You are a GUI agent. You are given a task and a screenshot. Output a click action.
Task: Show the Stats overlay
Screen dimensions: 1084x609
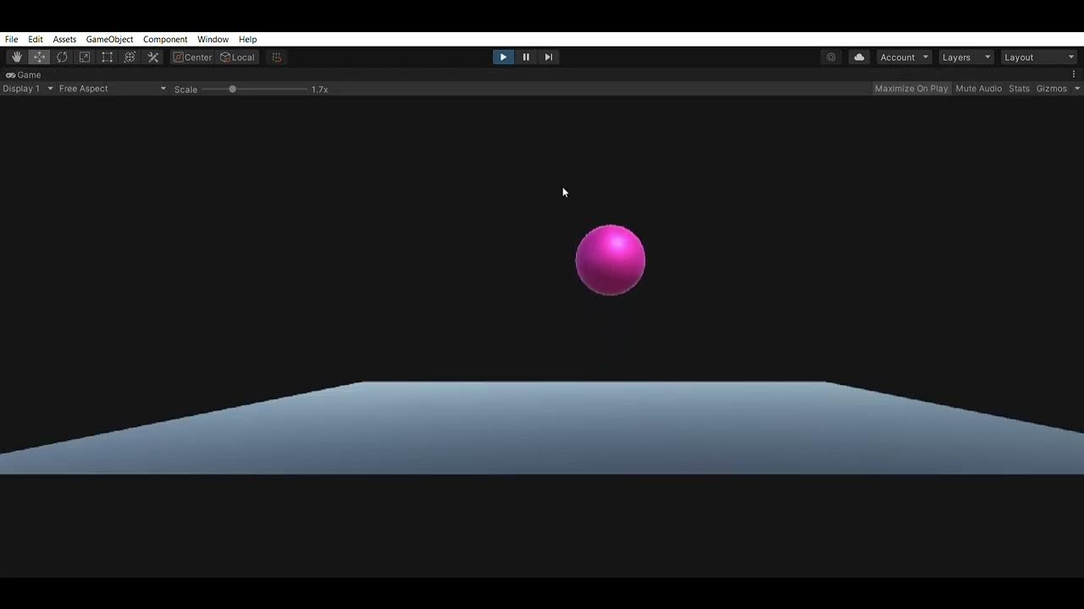tap(1019, 89)
